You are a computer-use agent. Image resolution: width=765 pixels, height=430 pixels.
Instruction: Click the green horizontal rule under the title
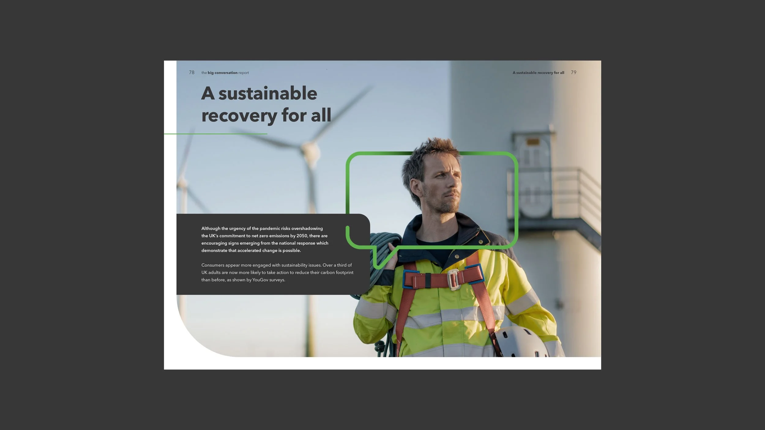click(x=215, y=134)
